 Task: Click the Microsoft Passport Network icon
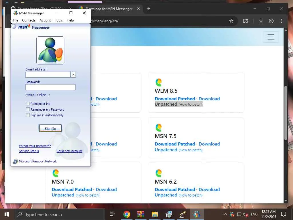(15, 162)
